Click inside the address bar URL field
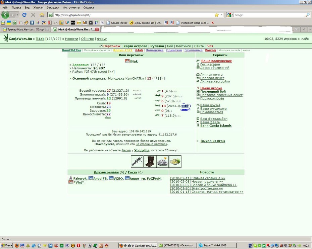This screenshot has height=249, width=312. pos(133,15)
